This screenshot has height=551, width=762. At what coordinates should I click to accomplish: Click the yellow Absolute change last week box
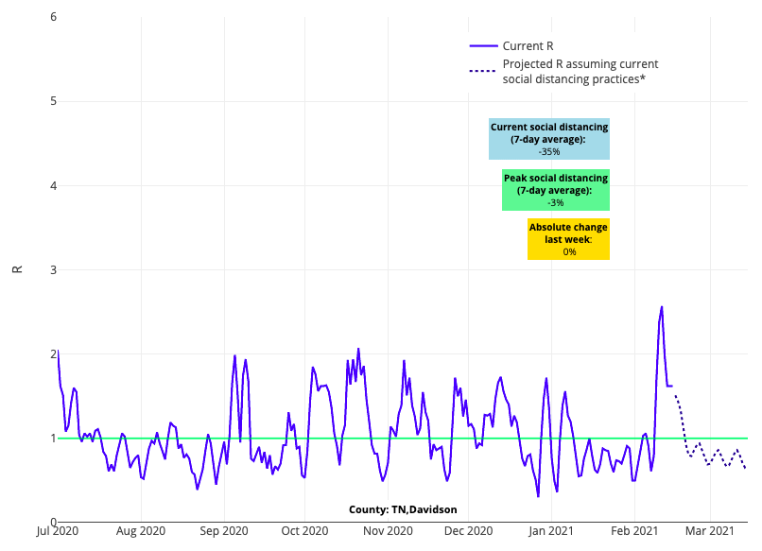tap(567, 240)
